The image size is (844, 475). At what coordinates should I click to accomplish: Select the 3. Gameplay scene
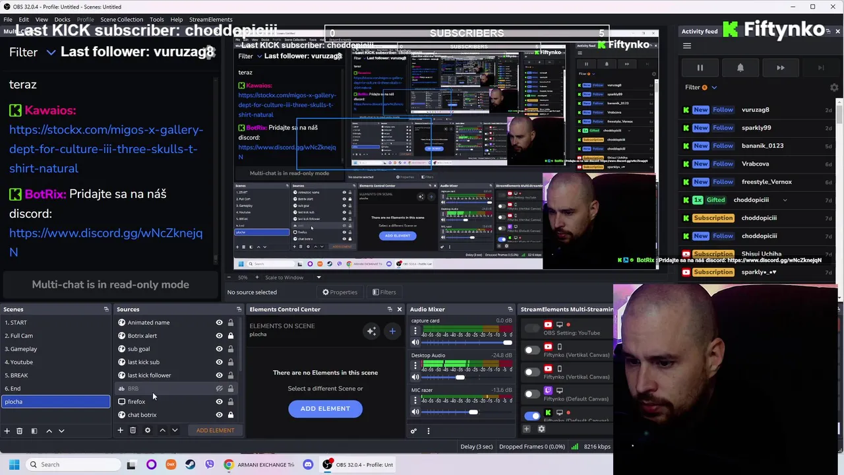[x=56, y=349]
